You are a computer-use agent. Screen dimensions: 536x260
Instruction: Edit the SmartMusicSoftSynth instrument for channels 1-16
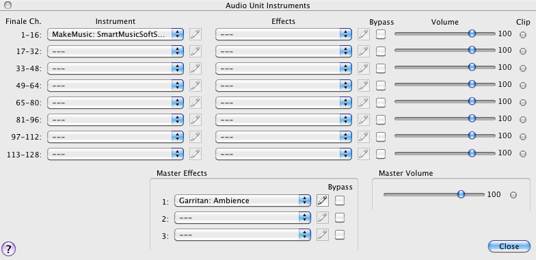(196, 34)
